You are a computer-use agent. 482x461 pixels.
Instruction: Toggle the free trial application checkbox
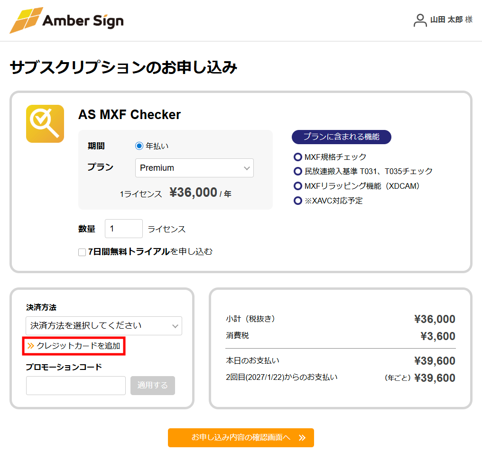click(x=82, y=252)
